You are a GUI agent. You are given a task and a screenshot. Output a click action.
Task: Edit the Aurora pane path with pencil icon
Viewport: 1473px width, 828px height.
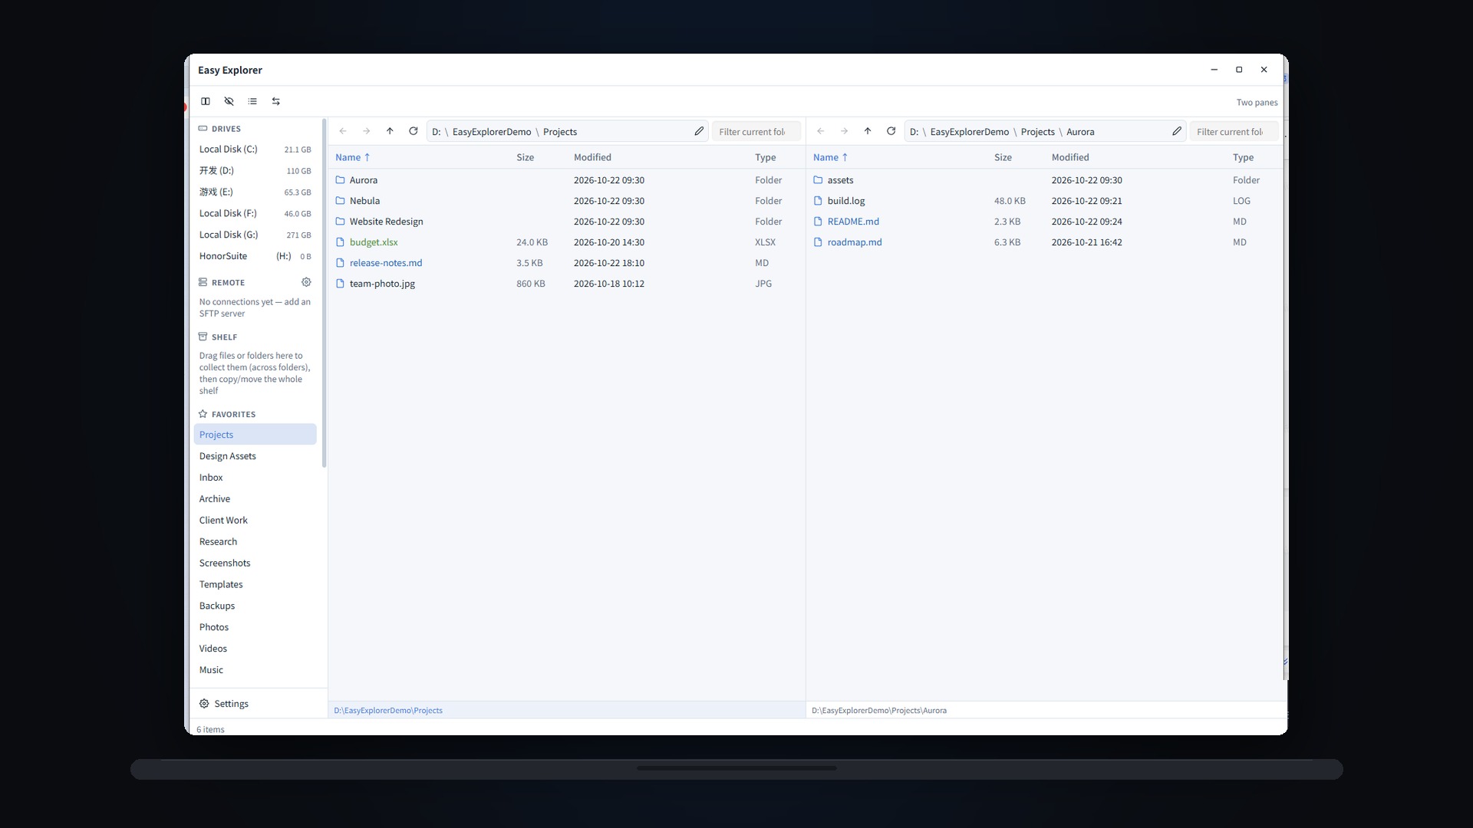point(1177,131)
